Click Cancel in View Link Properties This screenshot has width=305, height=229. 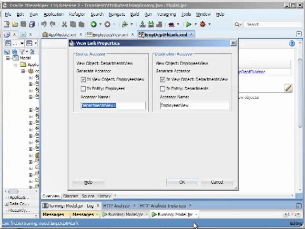[217, 182]
